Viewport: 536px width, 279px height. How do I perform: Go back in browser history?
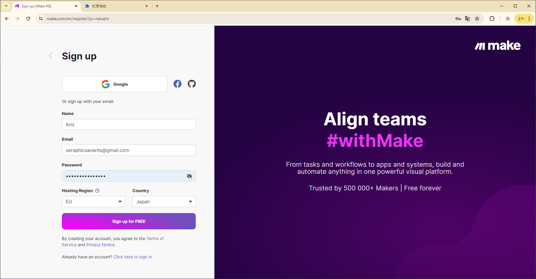[7, 19]
